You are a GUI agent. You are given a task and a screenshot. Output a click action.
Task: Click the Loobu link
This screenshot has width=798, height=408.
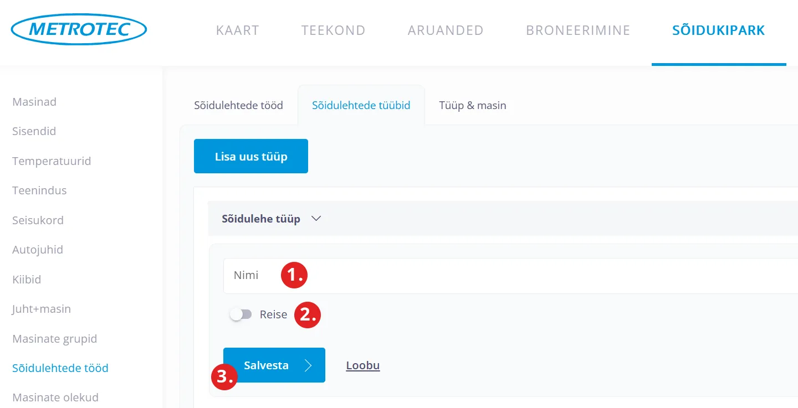[x=362, y=365]
